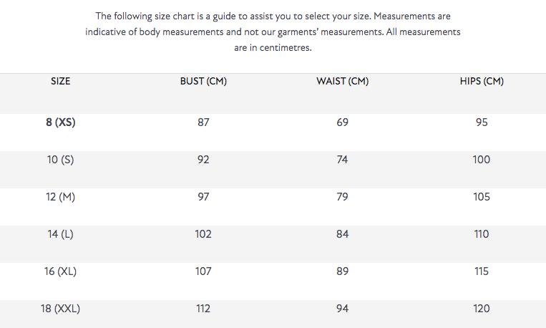The width and height of the screenshot is (546, 328).
Task: Select waist value 84 for size 14 (L)
Action: click(342, 234)
